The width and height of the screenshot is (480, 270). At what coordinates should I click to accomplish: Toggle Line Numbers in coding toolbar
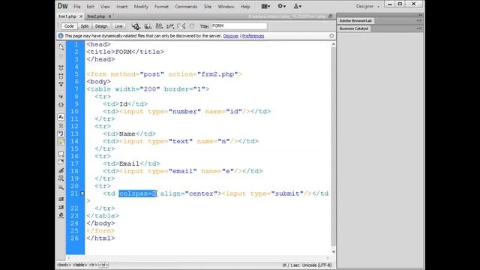(x=61, y=117)
